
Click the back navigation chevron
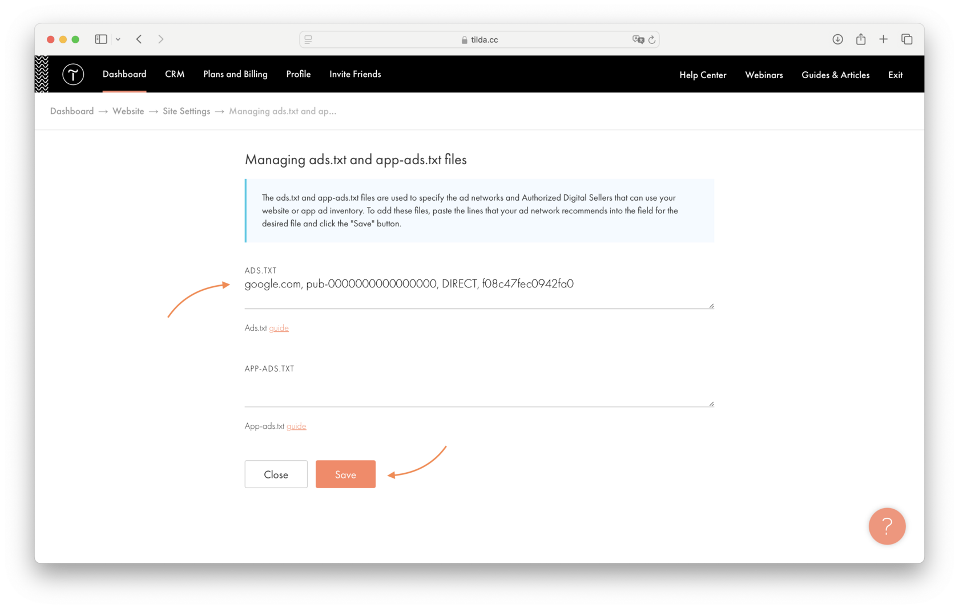[x=139, y=39]
